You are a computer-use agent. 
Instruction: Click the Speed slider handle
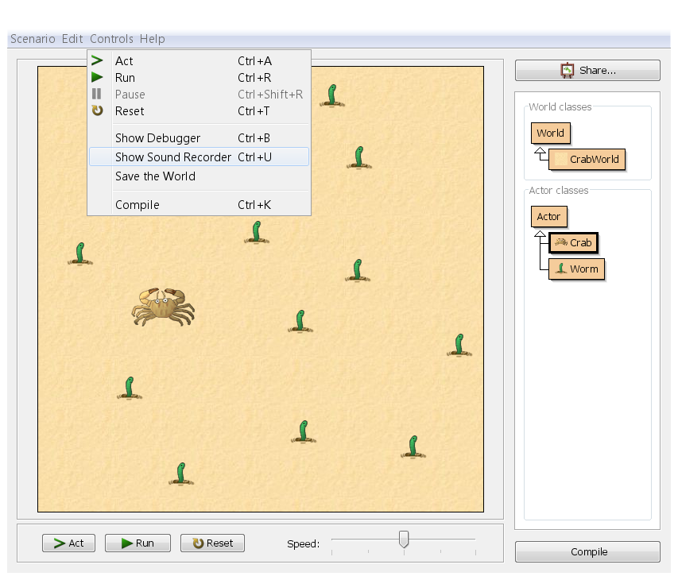[404, 539]
